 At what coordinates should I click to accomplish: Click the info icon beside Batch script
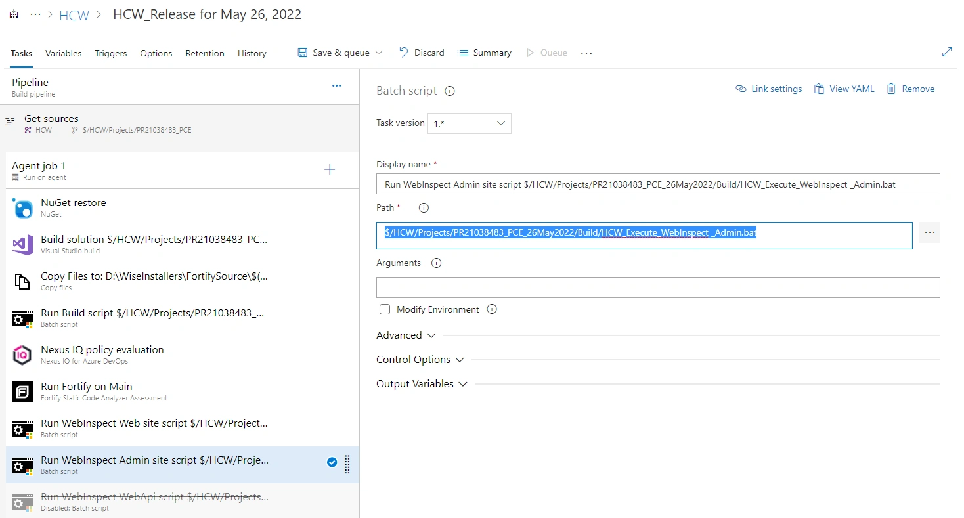(x=450, y=91)
